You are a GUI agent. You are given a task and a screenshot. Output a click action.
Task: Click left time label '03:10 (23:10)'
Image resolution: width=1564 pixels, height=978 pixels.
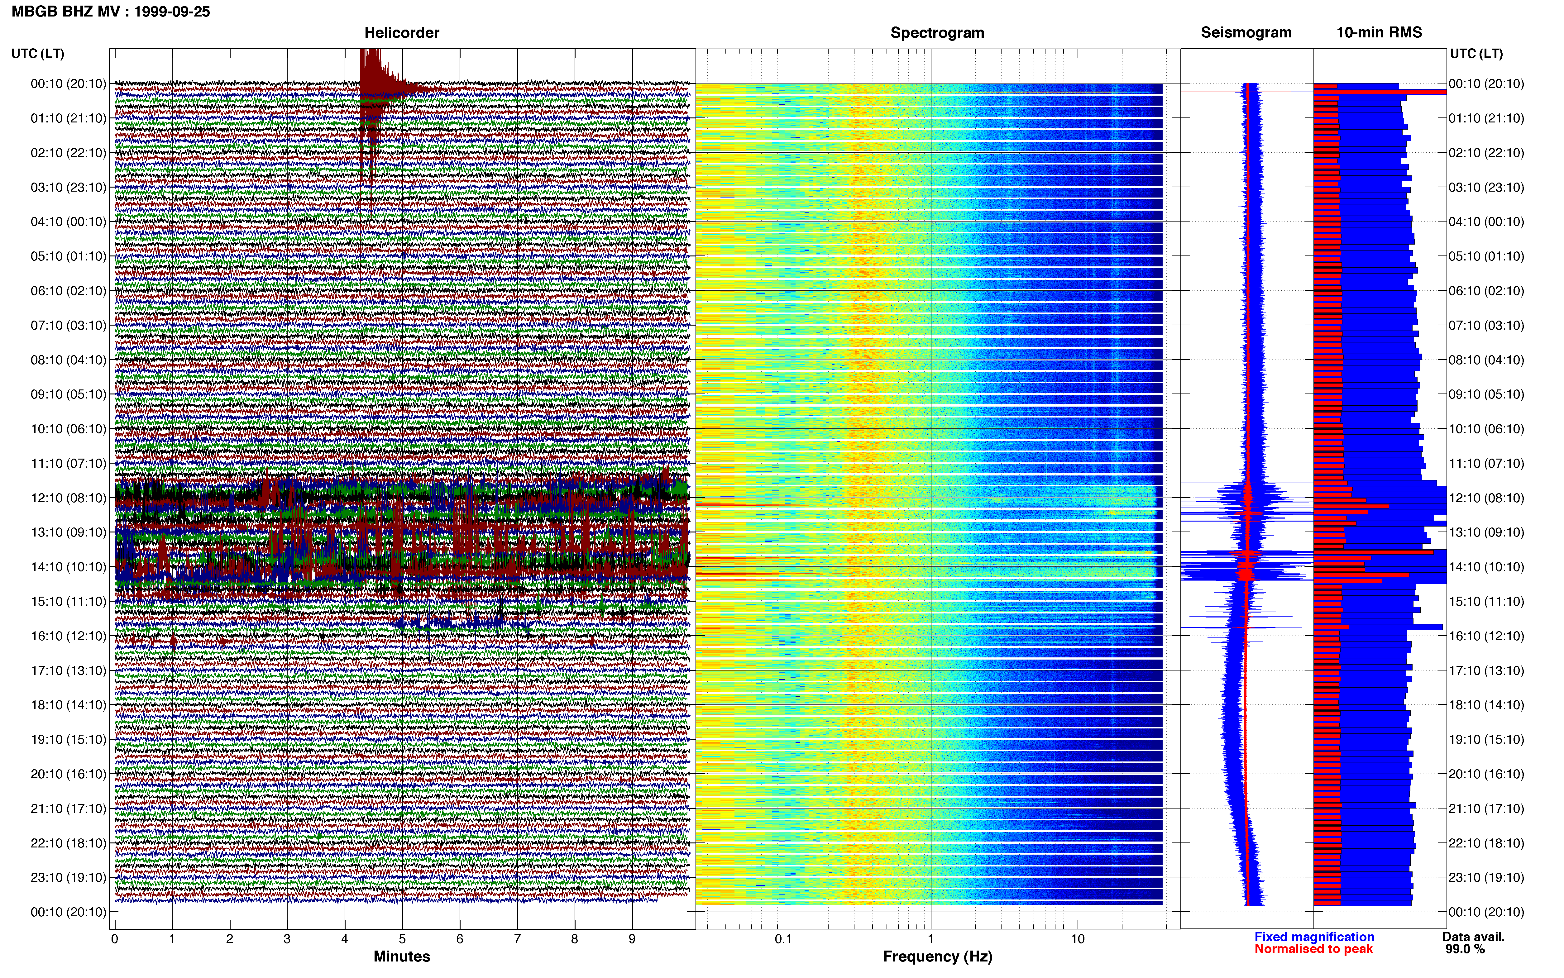tap(69, 188)
